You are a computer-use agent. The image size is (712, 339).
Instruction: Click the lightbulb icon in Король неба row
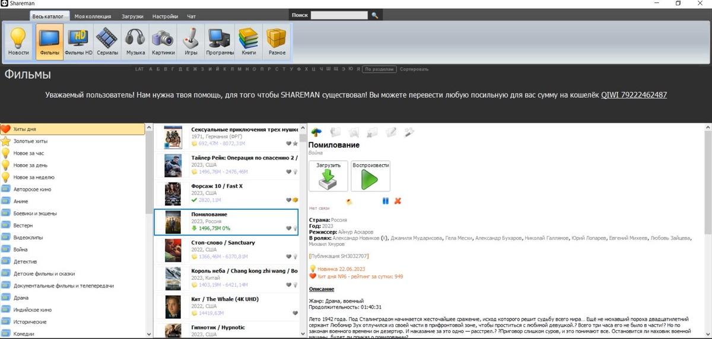pos(295,285)
